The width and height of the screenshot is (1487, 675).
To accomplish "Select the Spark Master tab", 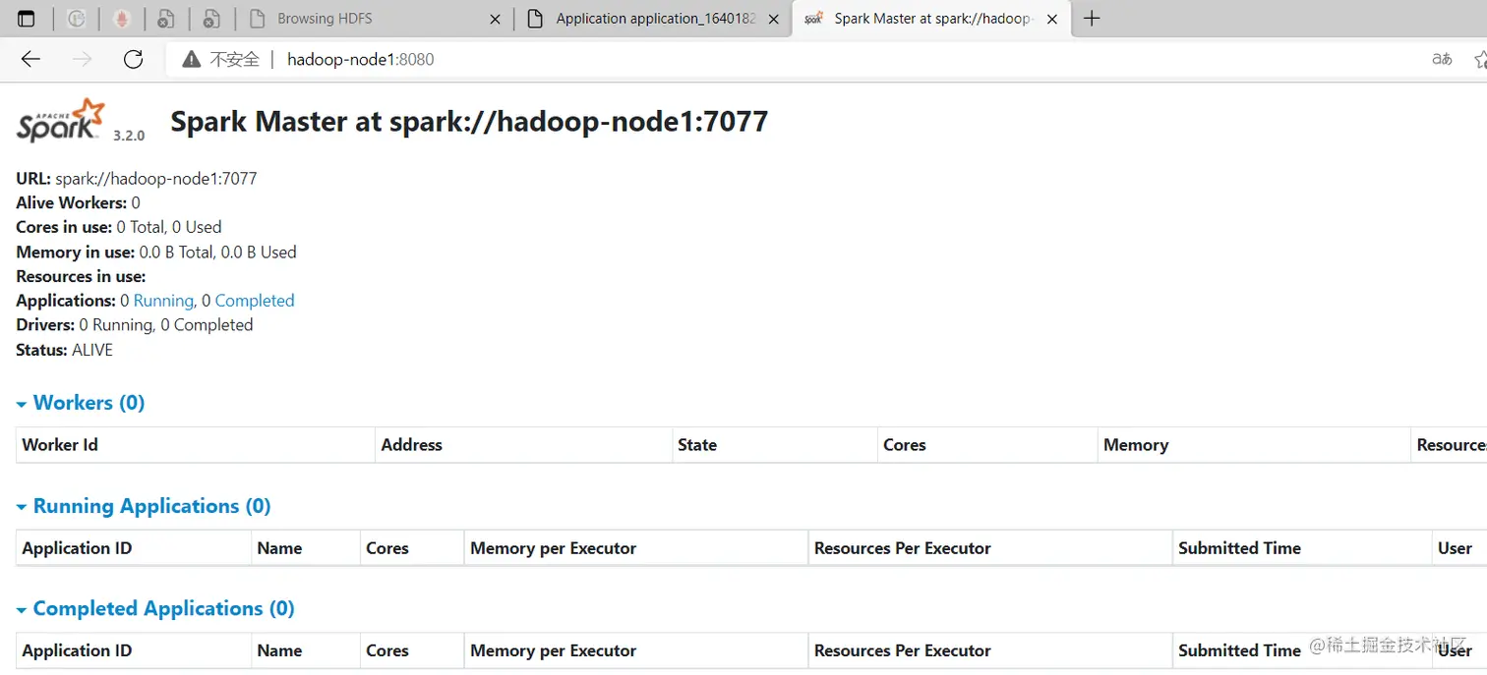I will [x=930, y=19].
